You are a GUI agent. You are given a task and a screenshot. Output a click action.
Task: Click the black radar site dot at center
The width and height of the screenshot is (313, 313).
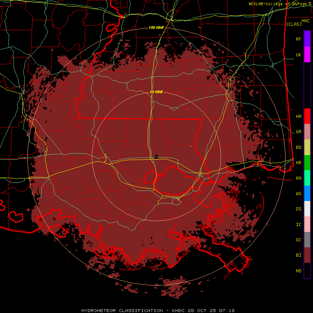156,157
